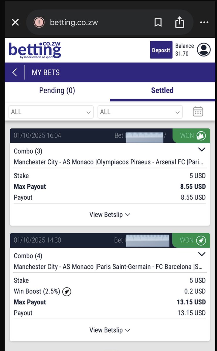Tap the browser bookmark icon
Viewport: 217px width, 351px height.
tap(158, 23)
